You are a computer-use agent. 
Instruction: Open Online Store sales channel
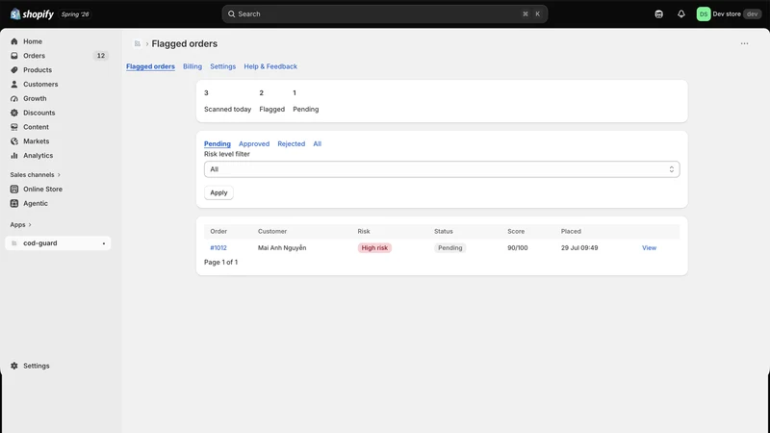tap(42, 189)
